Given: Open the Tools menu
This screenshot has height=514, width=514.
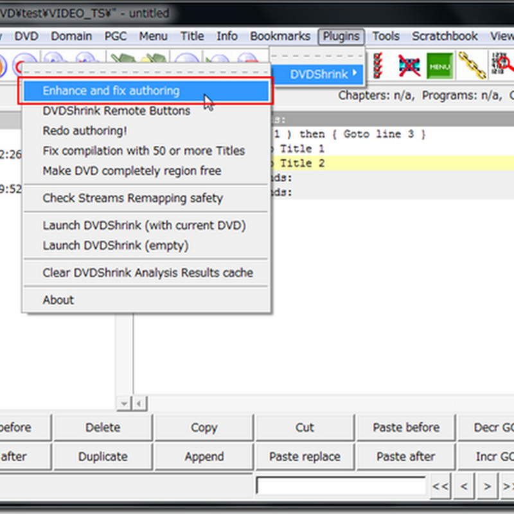Looking at the screenshot, I should [x=386, y=36].
